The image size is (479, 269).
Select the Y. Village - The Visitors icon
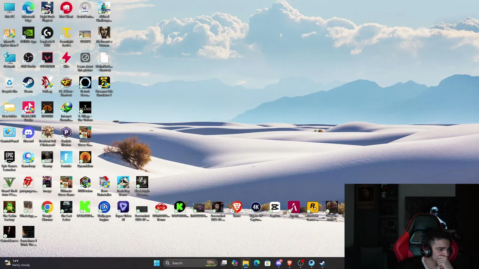(x=85, y=112)
